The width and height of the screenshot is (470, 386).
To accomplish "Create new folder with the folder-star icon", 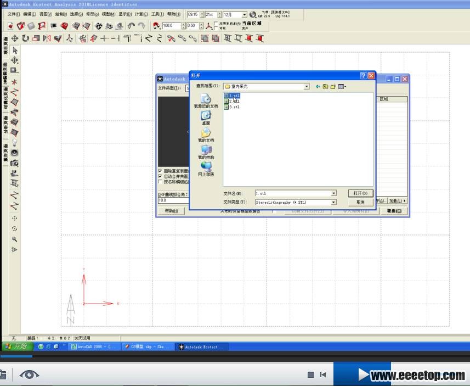I will point(333,86).
